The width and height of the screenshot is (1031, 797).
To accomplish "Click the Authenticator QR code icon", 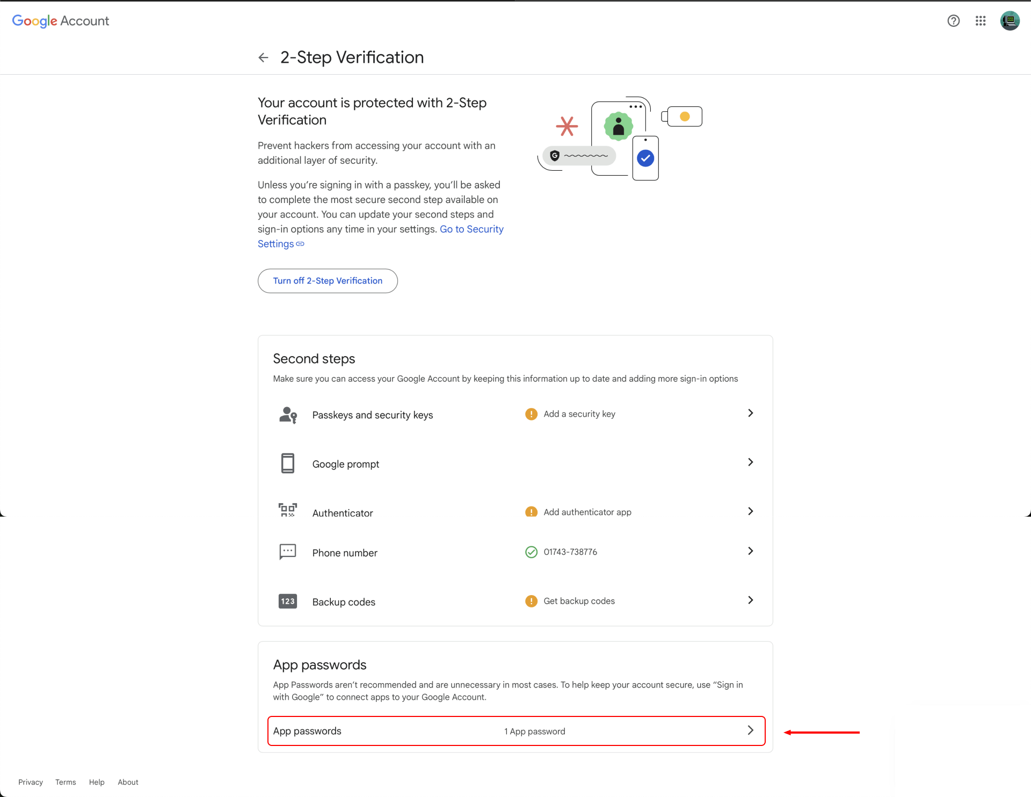I will [x=288, y=510].
